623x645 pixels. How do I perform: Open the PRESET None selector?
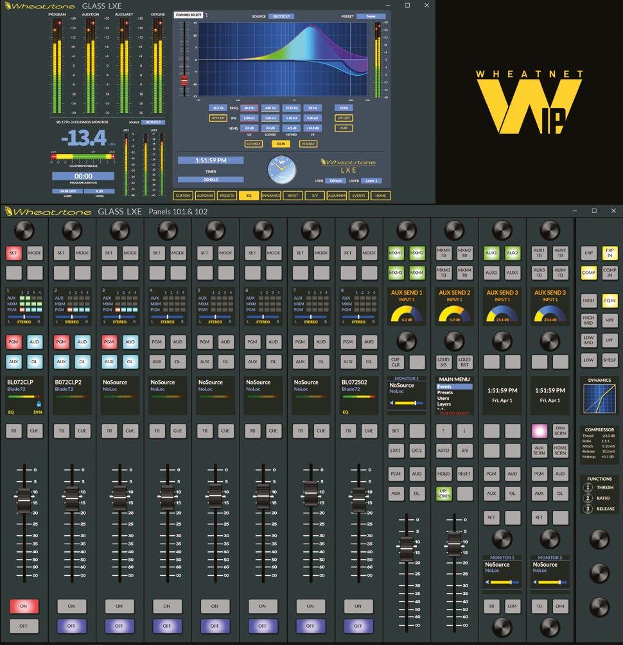pyautogui.click(x=371, y=17)
